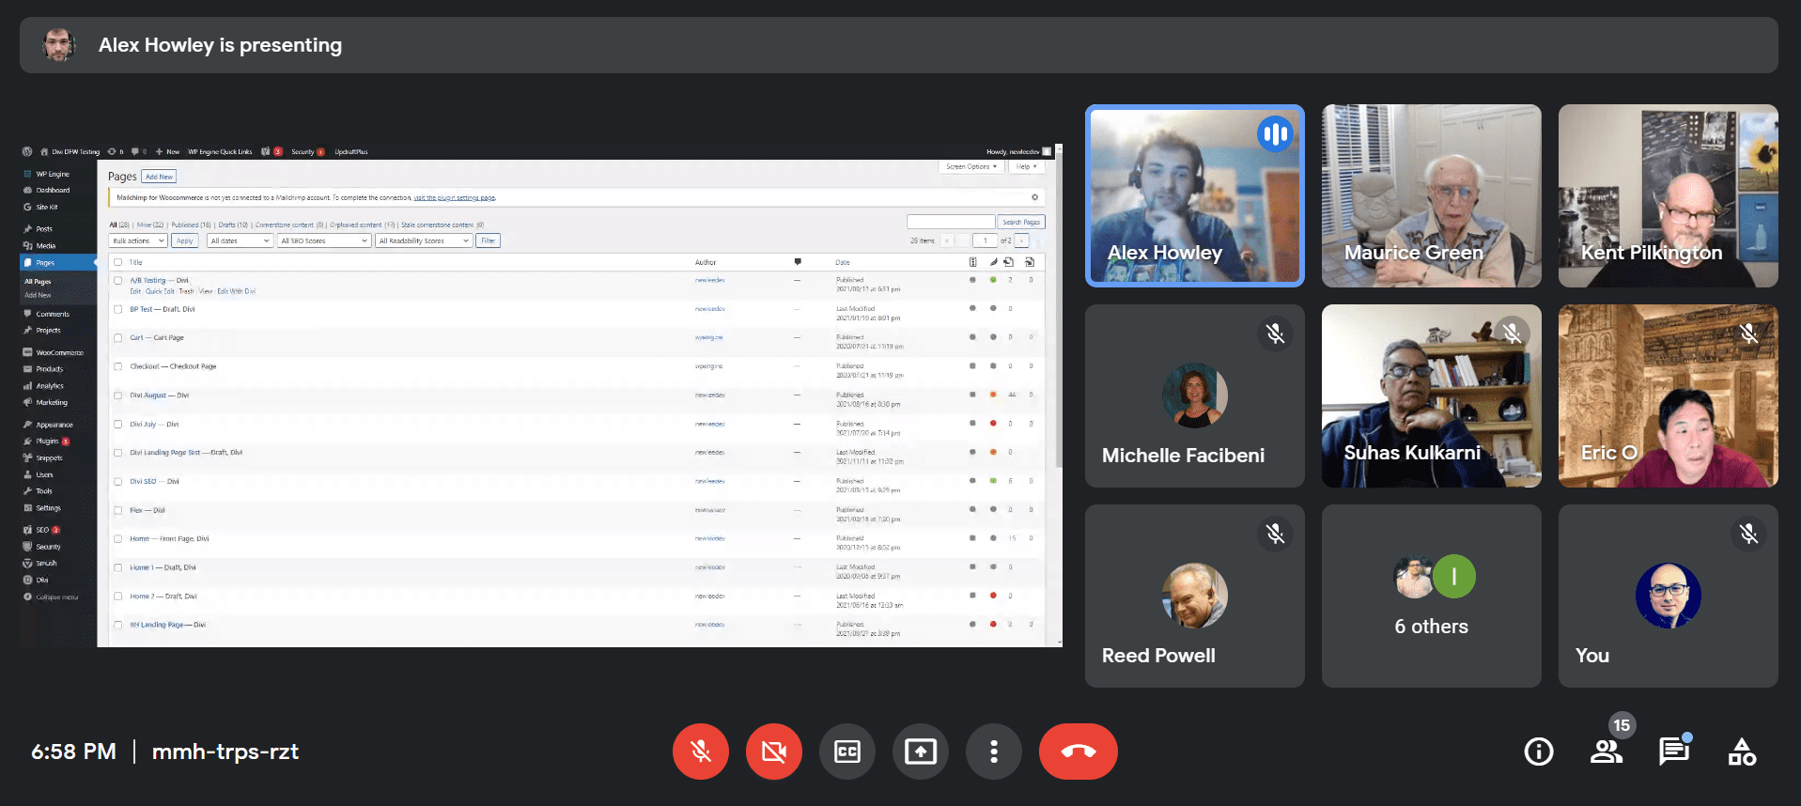Screen dimensions: 1801x806
Task: Open the Security admin bar menu
Action: coord(307,151)
